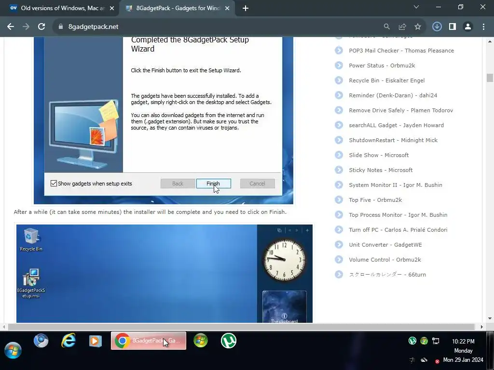Click the page scroll up arrow

click(x=490, y=41)
